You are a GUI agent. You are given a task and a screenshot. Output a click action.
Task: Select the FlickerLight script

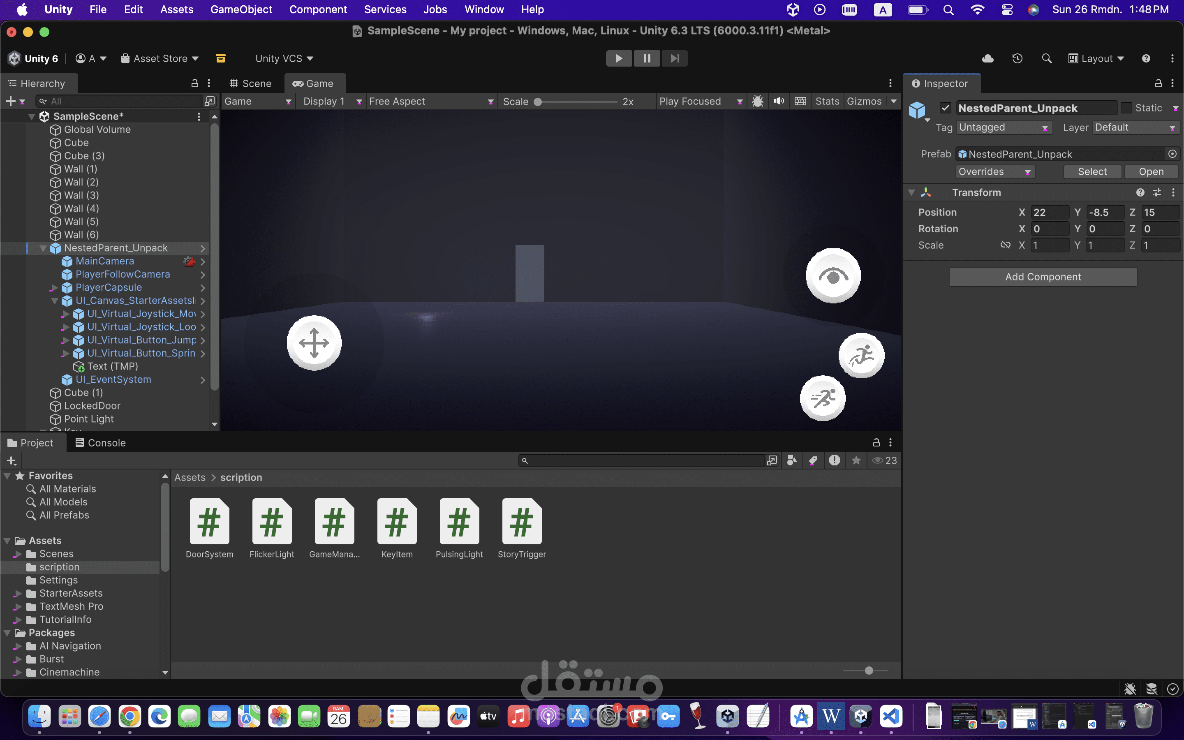point(271,529)
